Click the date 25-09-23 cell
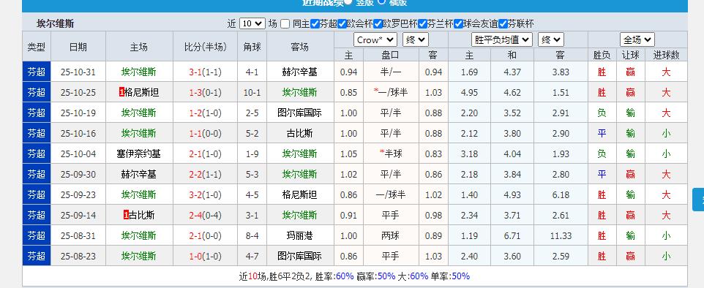Viewport: 704px width, 288px height. 78,194
